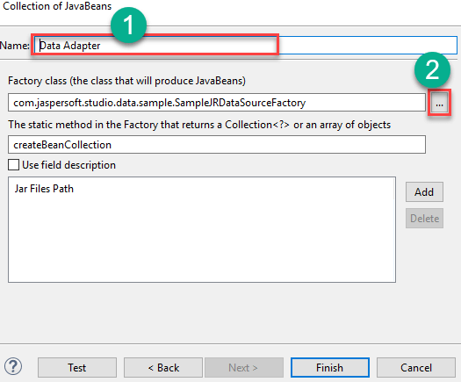This screenshot has width=461, height=382.
Task: Select the createBeanCollection method field
Action: coord(217,144)
